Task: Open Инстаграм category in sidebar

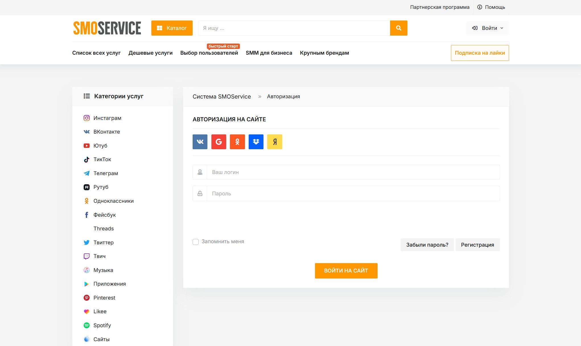Action: coord(107,118)
